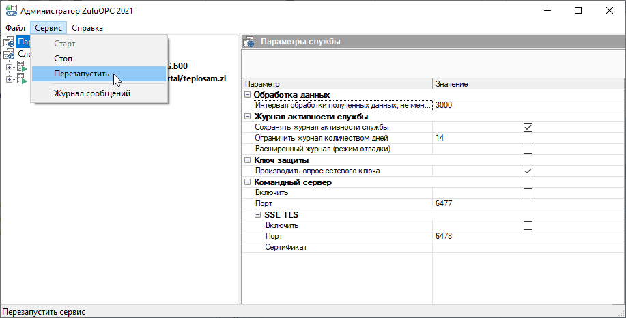This screenshot has height=318, width=626.
Task: Expand the teplosam.zl tree node
Action: click(x=9, y=79)
